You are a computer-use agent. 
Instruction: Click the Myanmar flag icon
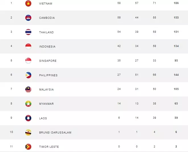pos(28,104)
